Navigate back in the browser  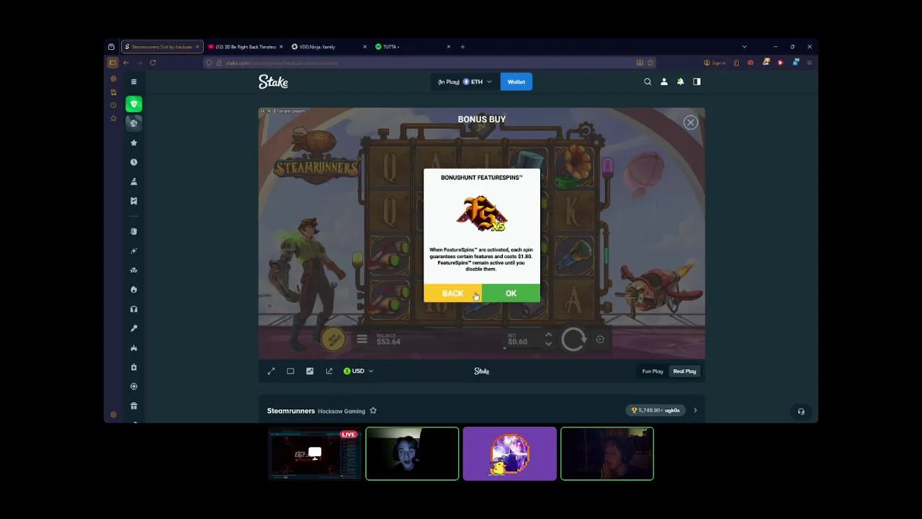[x=126, y=63]
